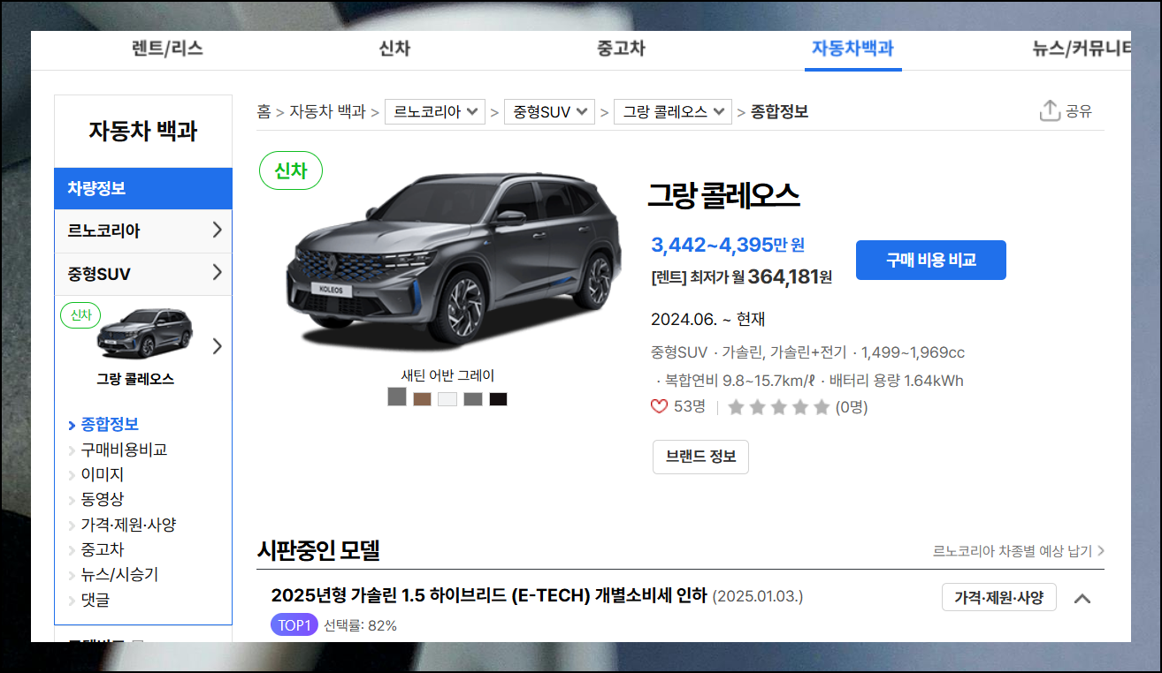This screenshot has width=1162, height=673.
Task: Select the sidebar 가격·제원·사양 link
Action: pos(128,525)
